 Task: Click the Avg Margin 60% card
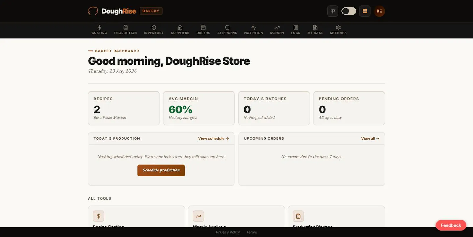[x=199, y=108]
